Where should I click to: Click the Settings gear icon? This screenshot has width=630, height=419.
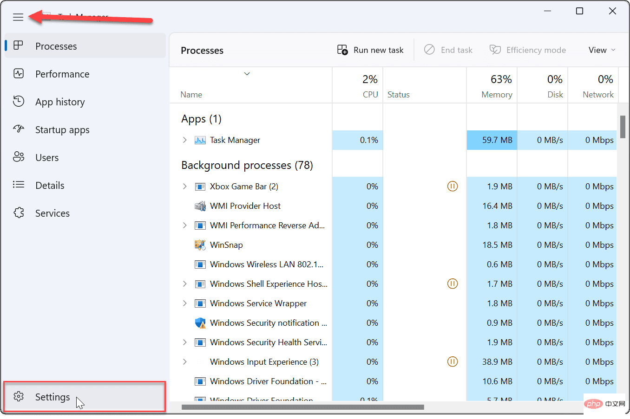pos(19,396)
